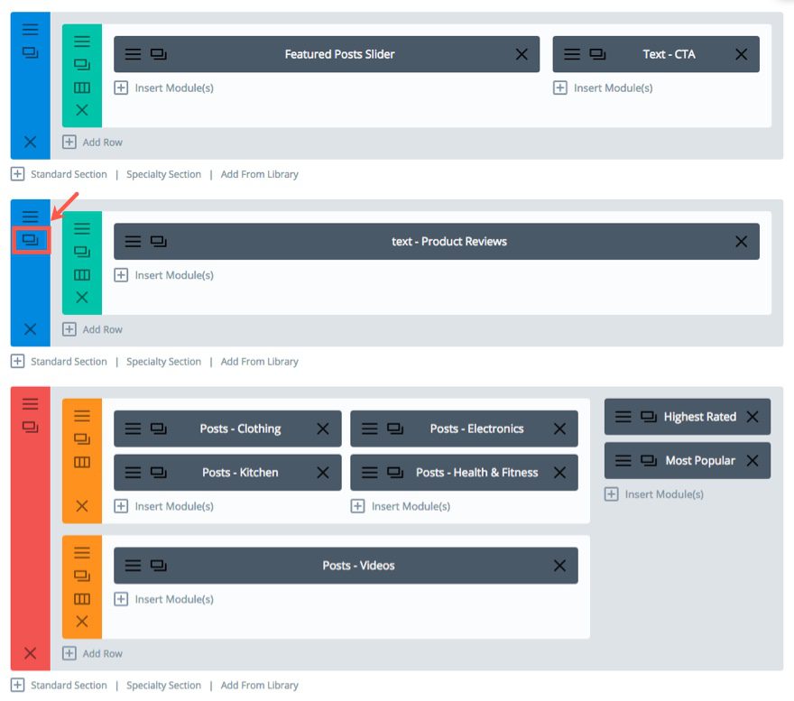This screenshot has width=794, height=701.
Task: Clone the Text - CTA module
Action: coord(597,54)
